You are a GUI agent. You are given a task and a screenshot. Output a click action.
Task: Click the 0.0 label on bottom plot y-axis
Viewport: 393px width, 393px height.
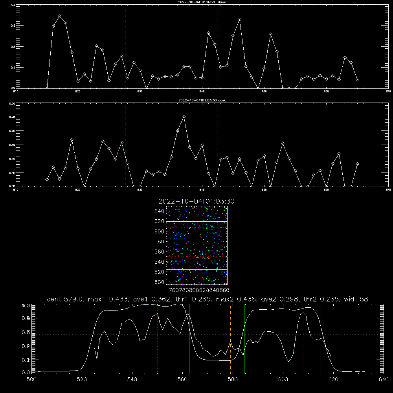pos(26,373)
